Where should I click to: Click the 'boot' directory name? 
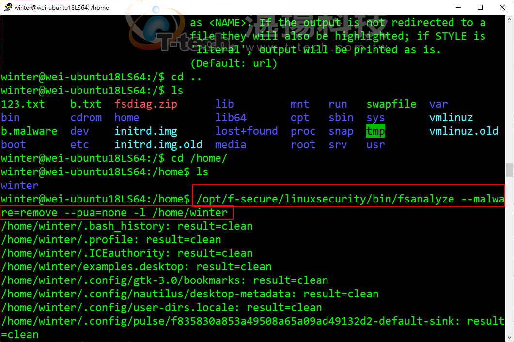pyautogui.click(x=14, y=145)
